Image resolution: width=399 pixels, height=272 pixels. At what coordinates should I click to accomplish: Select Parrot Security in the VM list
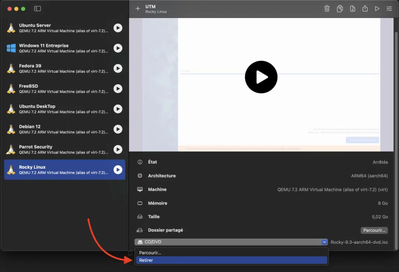[65, 149]
